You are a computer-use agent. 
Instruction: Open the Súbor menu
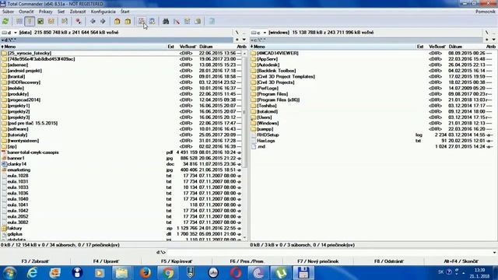pos(8,12)
